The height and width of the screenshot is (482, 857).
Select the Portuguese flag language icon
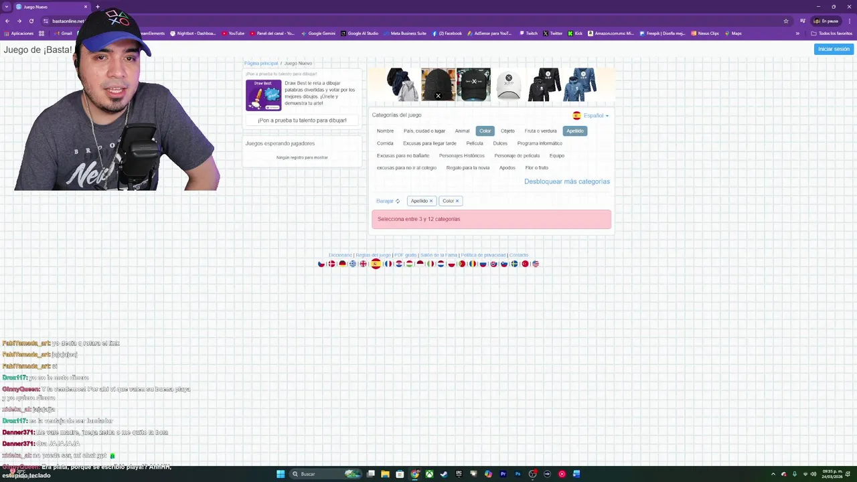pyautogui.click(x=462, y=264)
